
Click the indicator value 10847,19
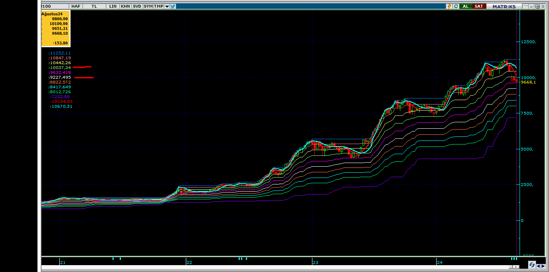pos(60,58)
